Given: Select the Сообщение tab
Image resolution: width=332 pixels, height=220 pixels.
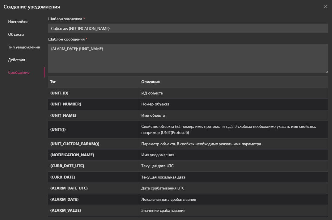Looking at the screenshot, I should [19, 73].
